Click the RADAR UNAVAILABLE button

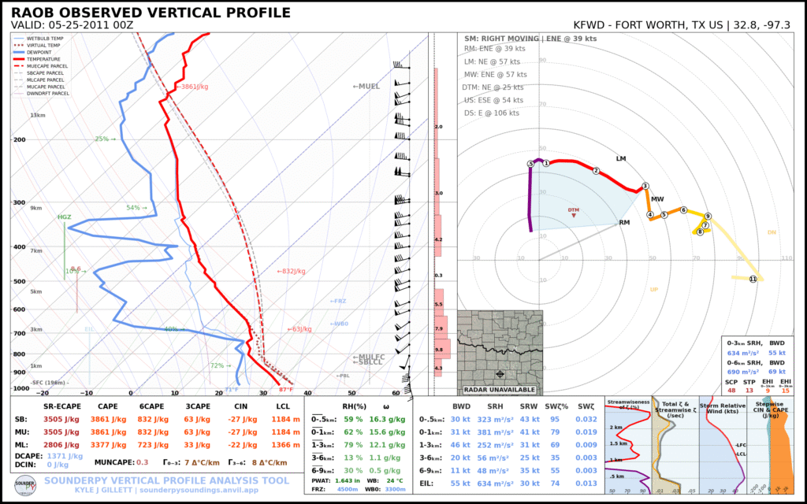[x=499, y=389]
